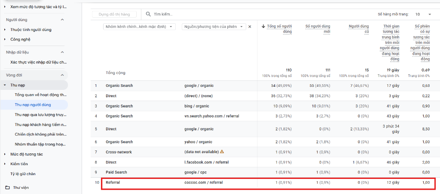Open Nhóm thuần tập trong hoạt động
The height and width of the screenshot is (194, 440).
pos(41,144)
